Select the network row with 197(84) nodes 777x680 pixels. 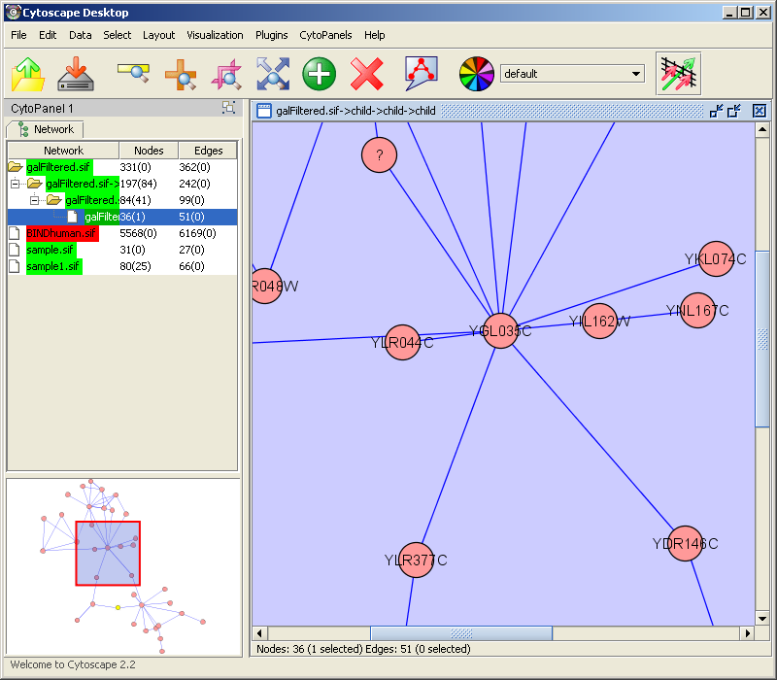pyautogui.click(x=122, y=184)
